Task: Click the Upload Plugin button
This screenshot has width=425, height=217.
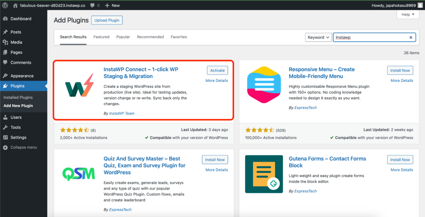Action: (107, 20)
